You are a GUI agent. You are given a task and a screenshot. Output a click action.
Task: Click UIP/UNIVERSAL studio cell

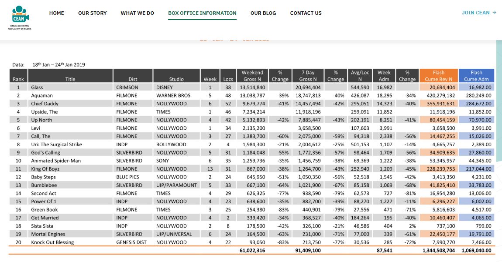pos(174,234)
